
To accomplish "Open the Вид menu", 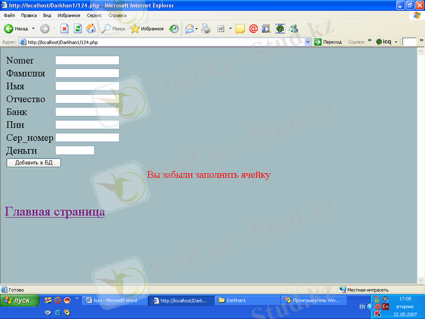I will click(47, 15).
